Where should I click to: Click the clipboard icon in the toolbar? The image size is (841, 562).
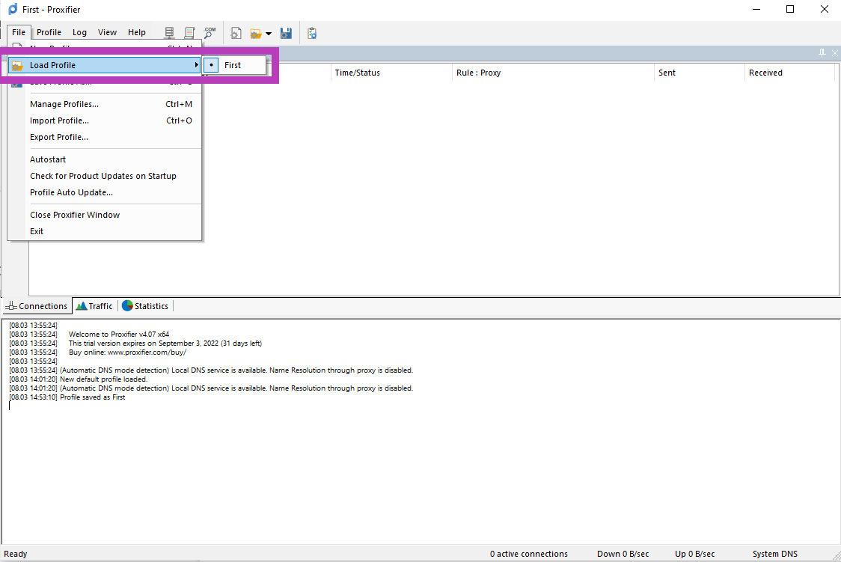click(312, 33)
